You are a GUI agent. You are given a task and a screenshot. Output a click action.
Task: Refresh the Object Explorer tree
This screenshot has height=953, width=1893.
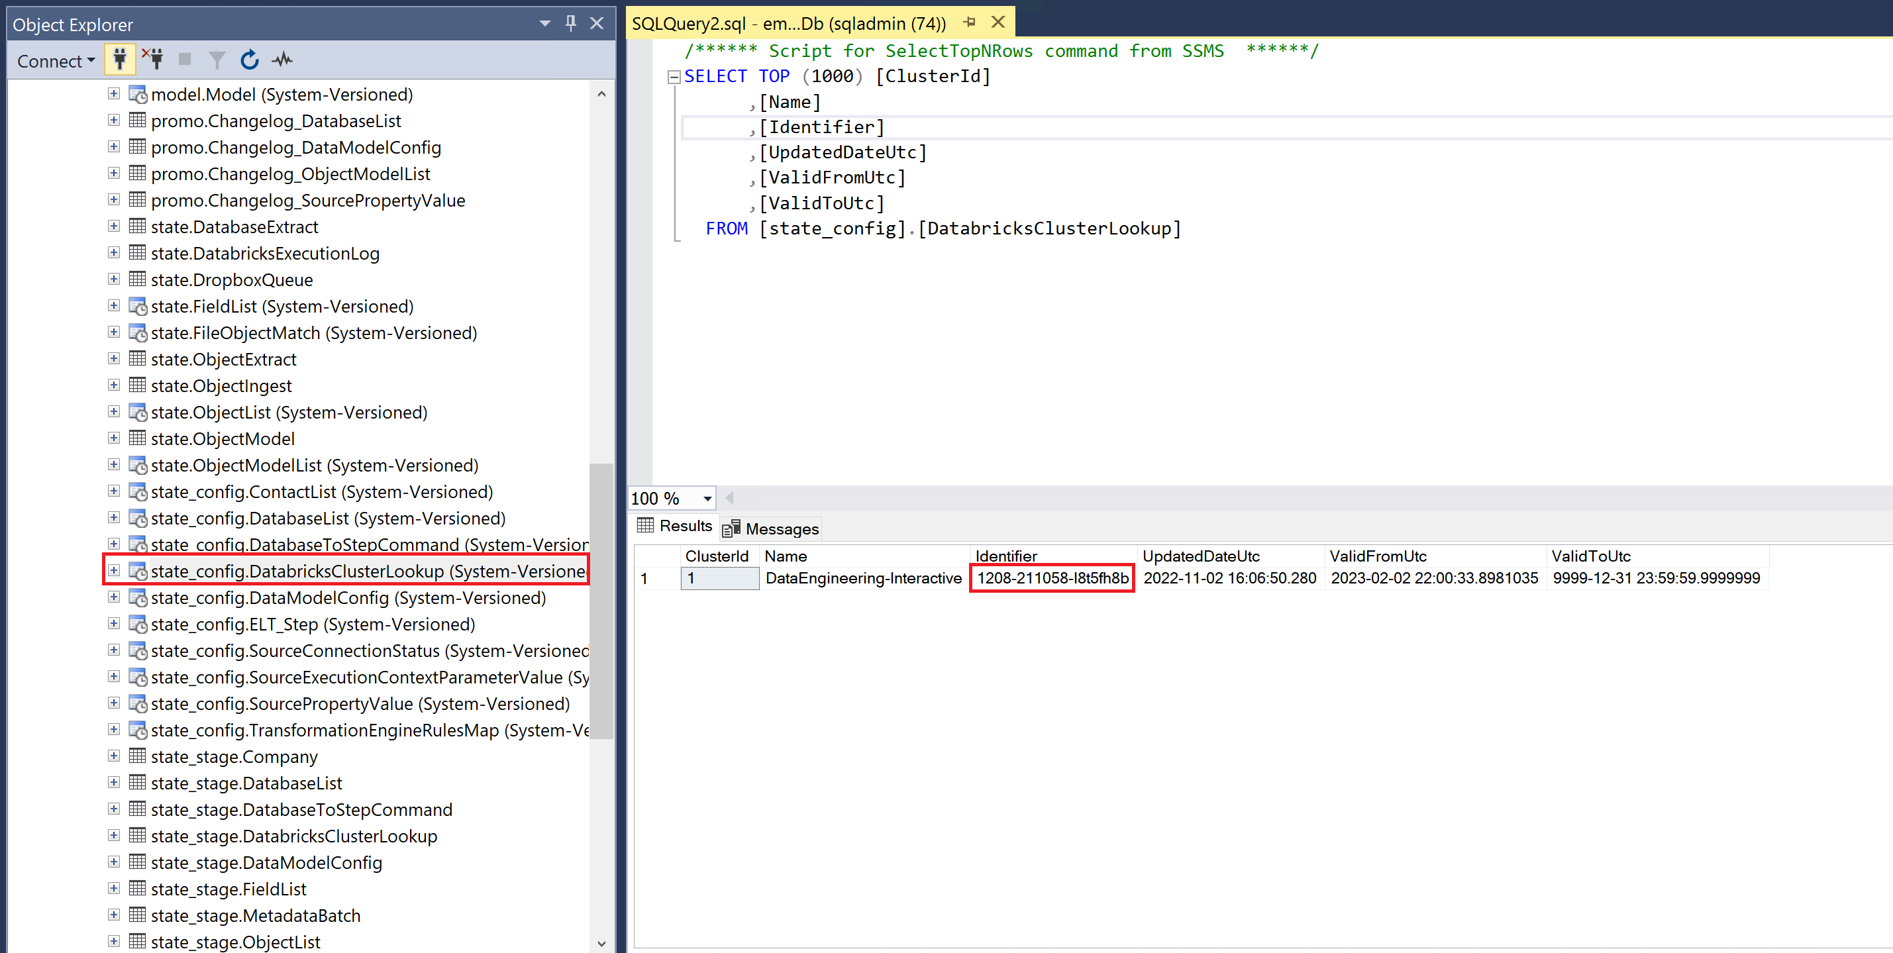pyautogui.click(x=250, y=60)
